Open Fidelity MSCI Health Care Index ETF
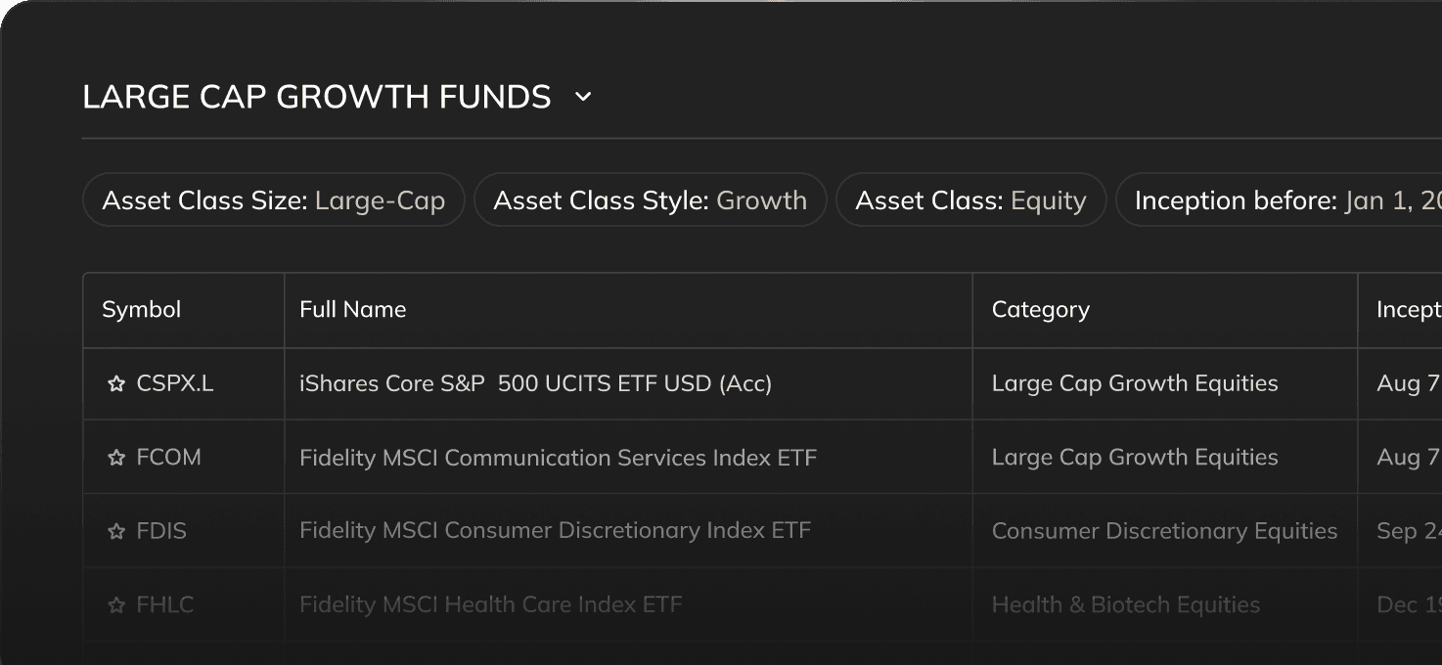This screenshot has width=1442, height=665. coord(490,605)
